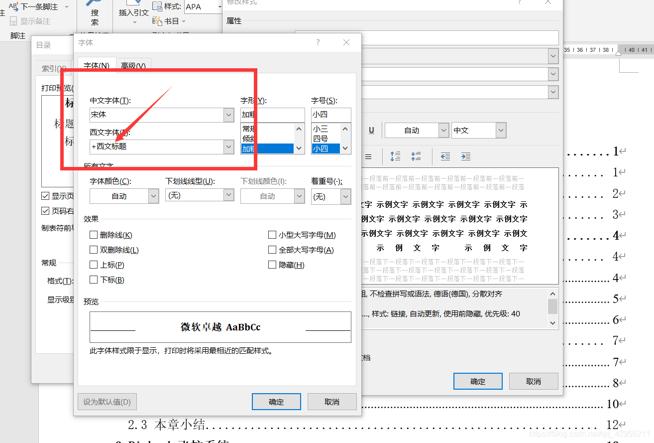Screen dimensions: 654x443
Task: Close the Font (字体) dialog
Action: point(346,42)
